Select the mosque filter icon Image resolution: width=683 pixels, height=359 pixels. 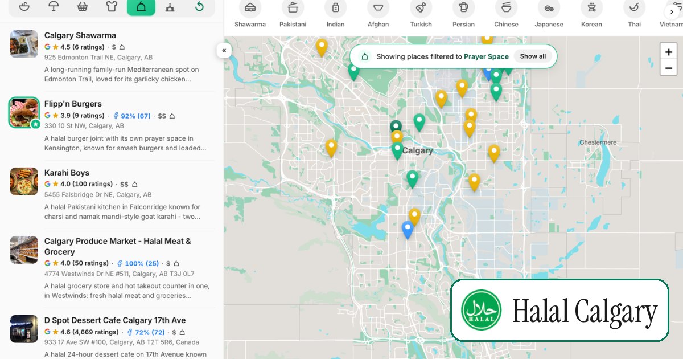click(x=170, y=7)
